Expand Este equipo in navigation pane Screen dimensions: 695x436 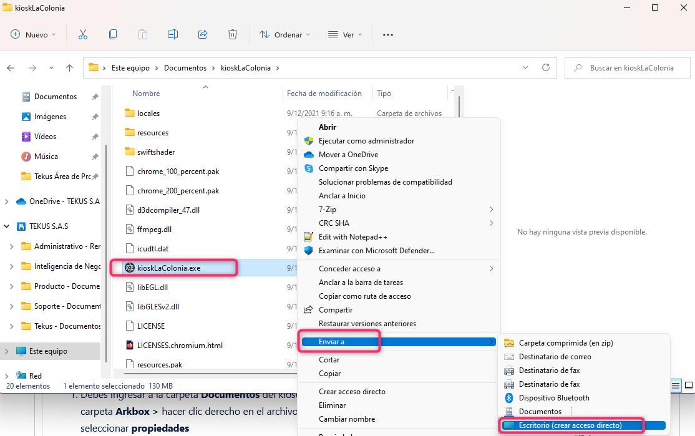click(7, 351)
